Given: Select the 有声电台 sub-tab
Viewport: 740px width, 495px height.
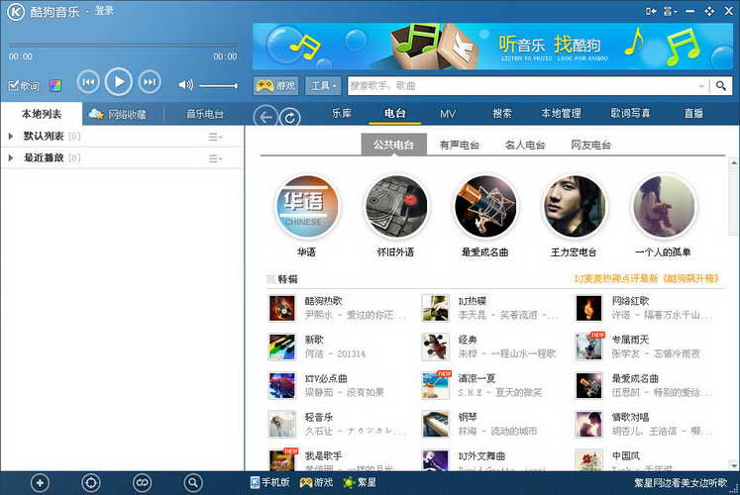Looking at the screenshot, I should [x=460, y=145].
